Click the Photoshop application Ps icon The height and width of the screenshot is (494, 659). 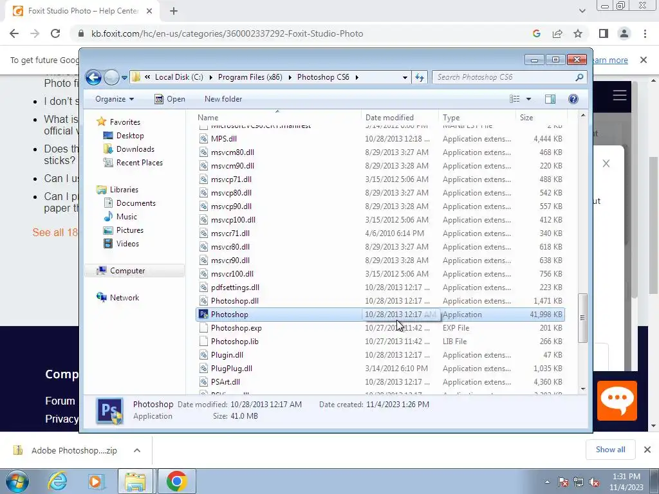[203, 314]
